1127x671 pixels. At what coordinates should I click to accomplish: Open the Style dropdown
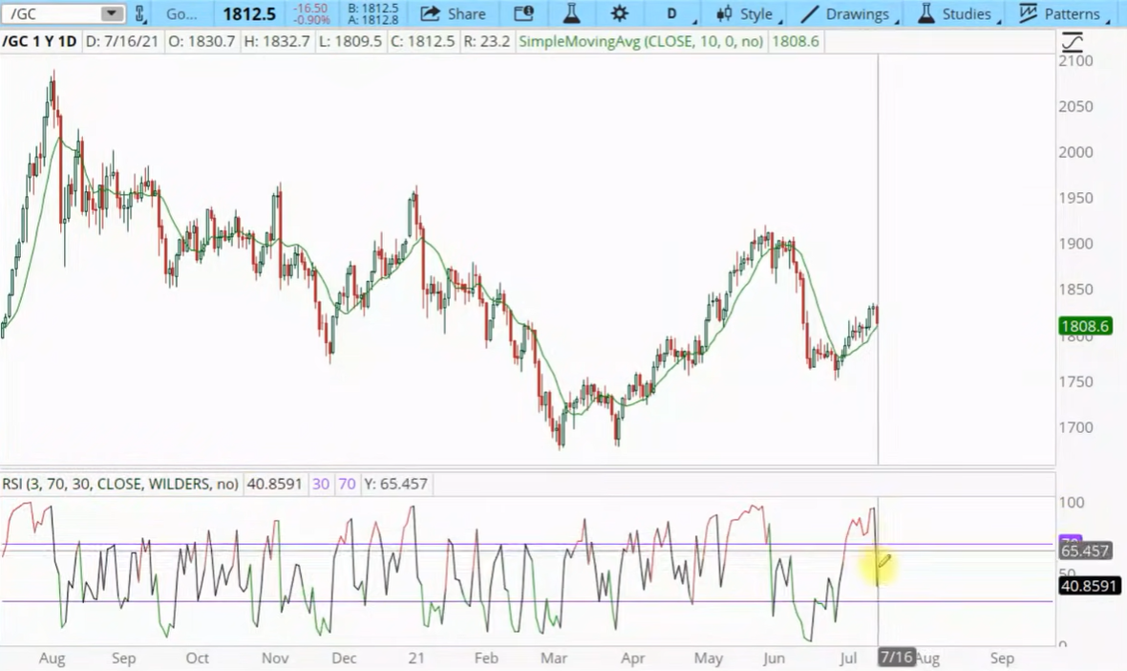pos(748,13)
